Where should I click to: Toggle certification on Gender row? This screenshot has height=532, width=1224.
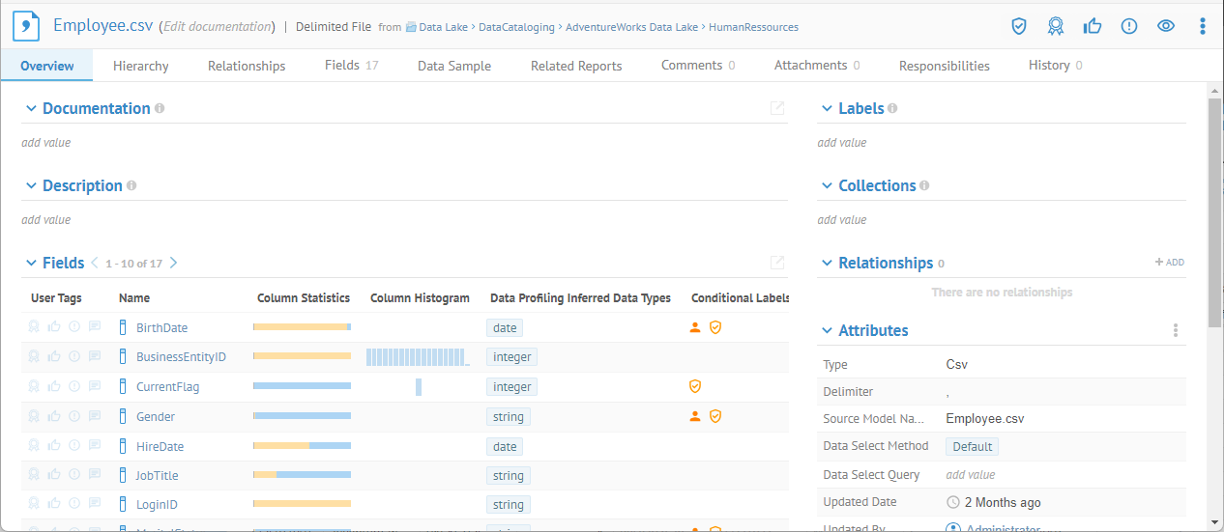coord(34,416)
